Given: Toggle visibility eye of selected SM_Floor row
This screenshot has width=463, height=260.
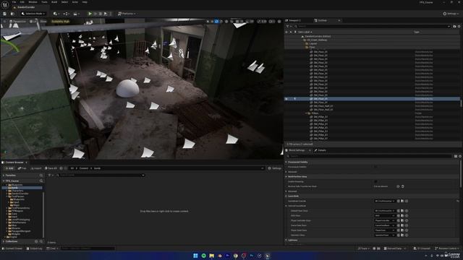Looking at the screenshot, I should click(286, 99).
